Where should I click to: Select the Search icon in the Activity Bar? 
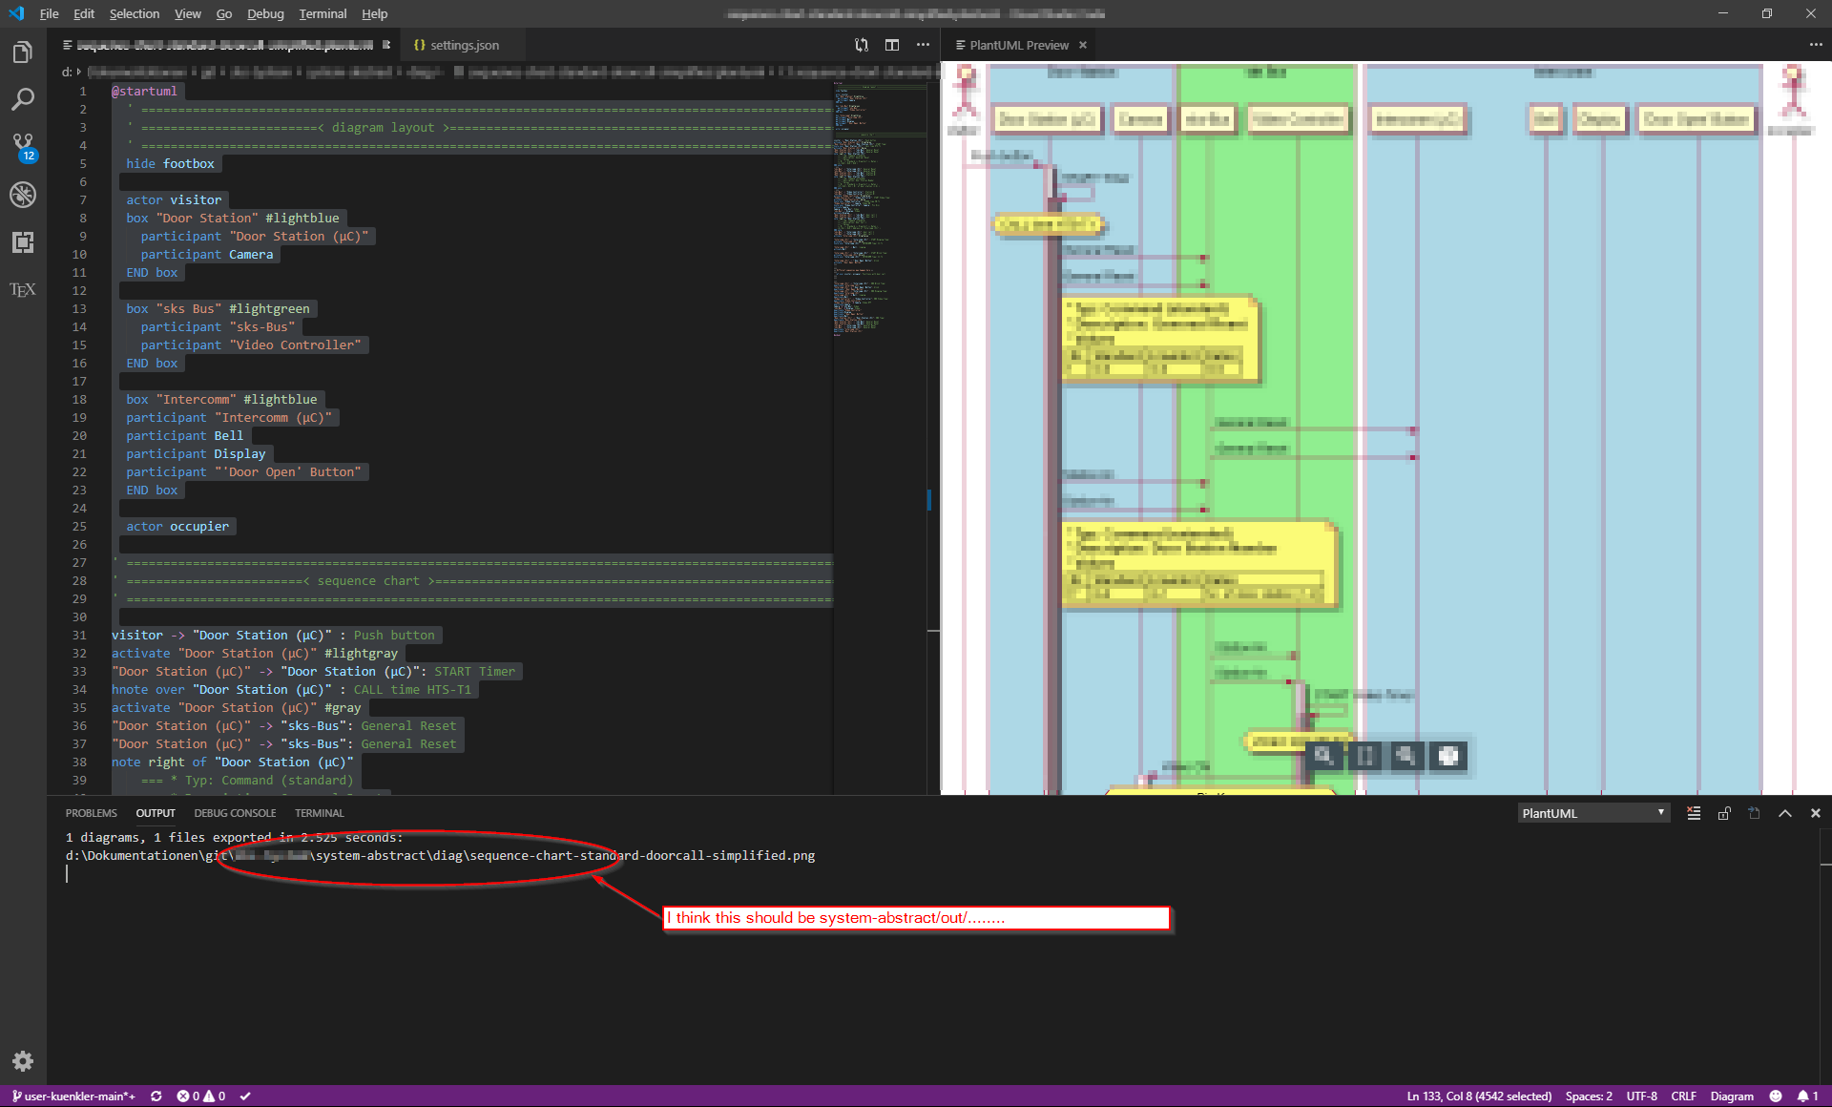[x=23, y=99]
